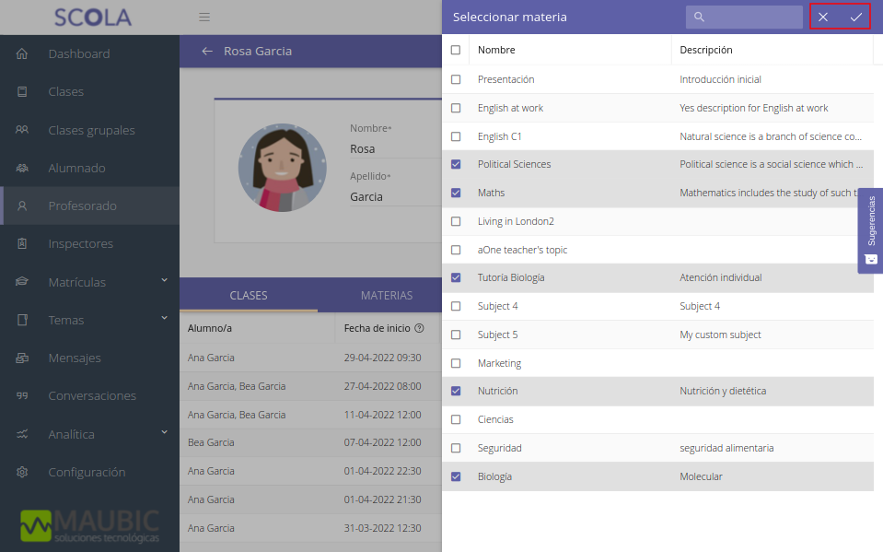Open the Inspectores section
This screenshot has width=883, height=552.
coord(80,244)
